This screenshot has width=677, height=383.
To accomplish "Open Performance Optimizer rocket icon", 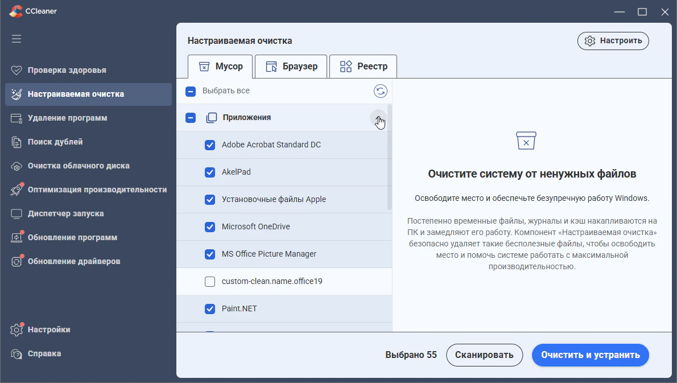I will pyautogui.click(x=16, y=190).
